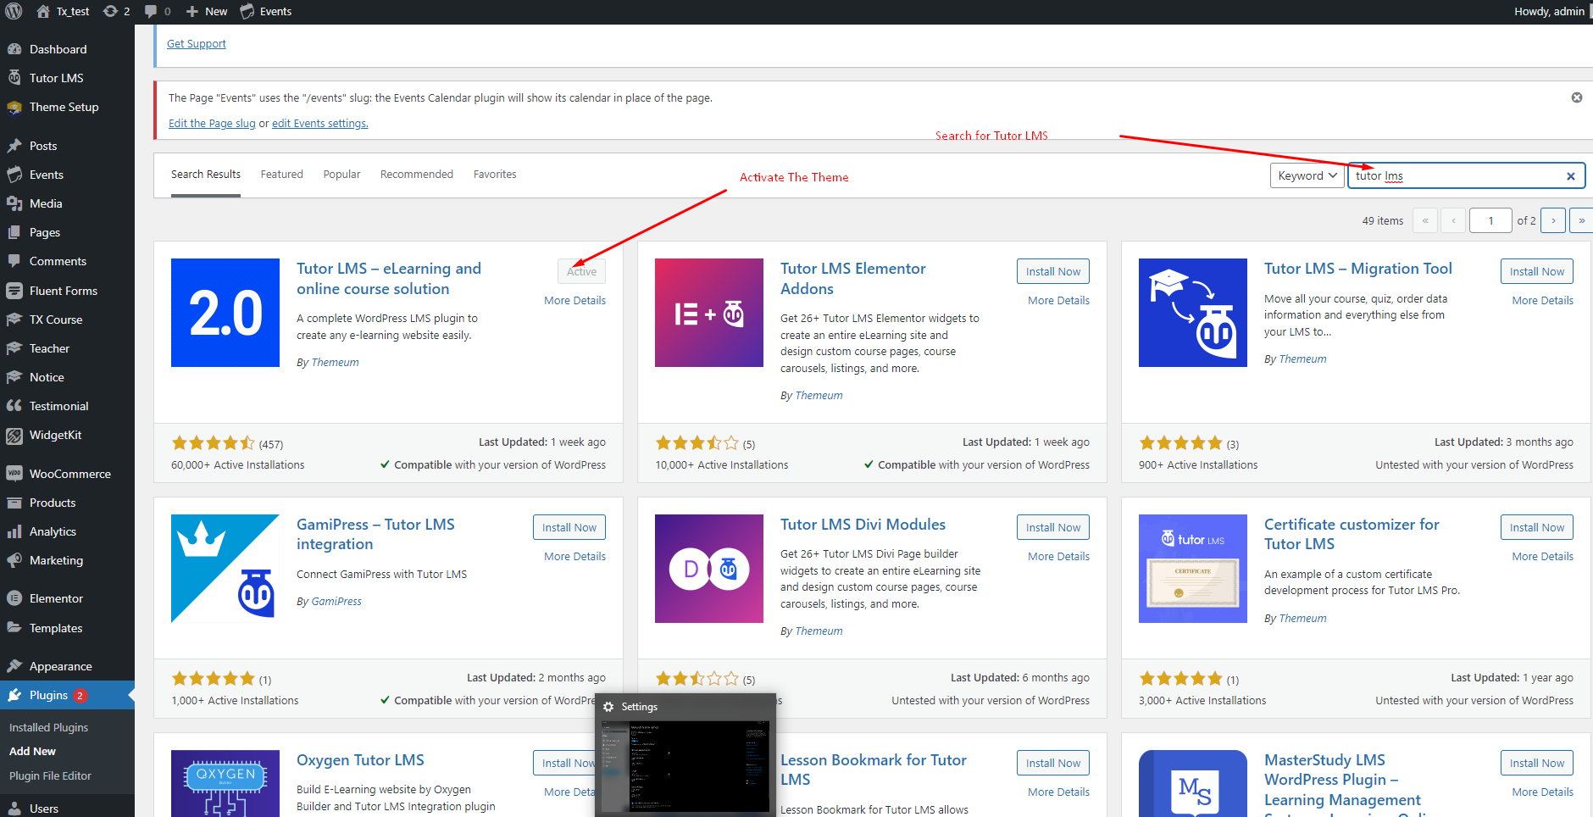Screen dimensions: 1593x817
Task: Click the WordPress logo in admin bar
Action: click(x=14, y=11)
